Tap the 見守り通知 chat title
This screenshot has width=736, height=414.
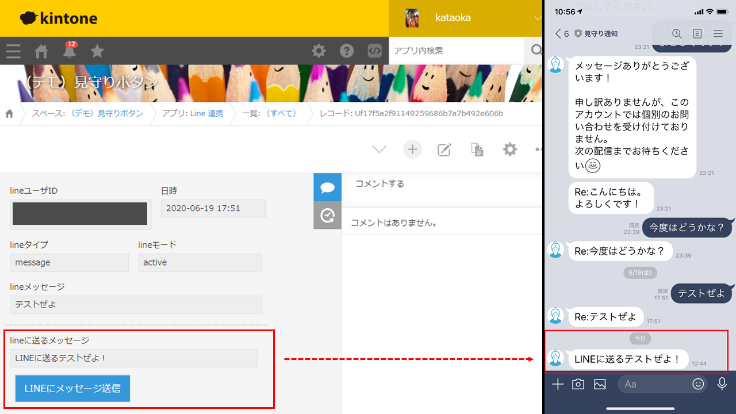601,34
